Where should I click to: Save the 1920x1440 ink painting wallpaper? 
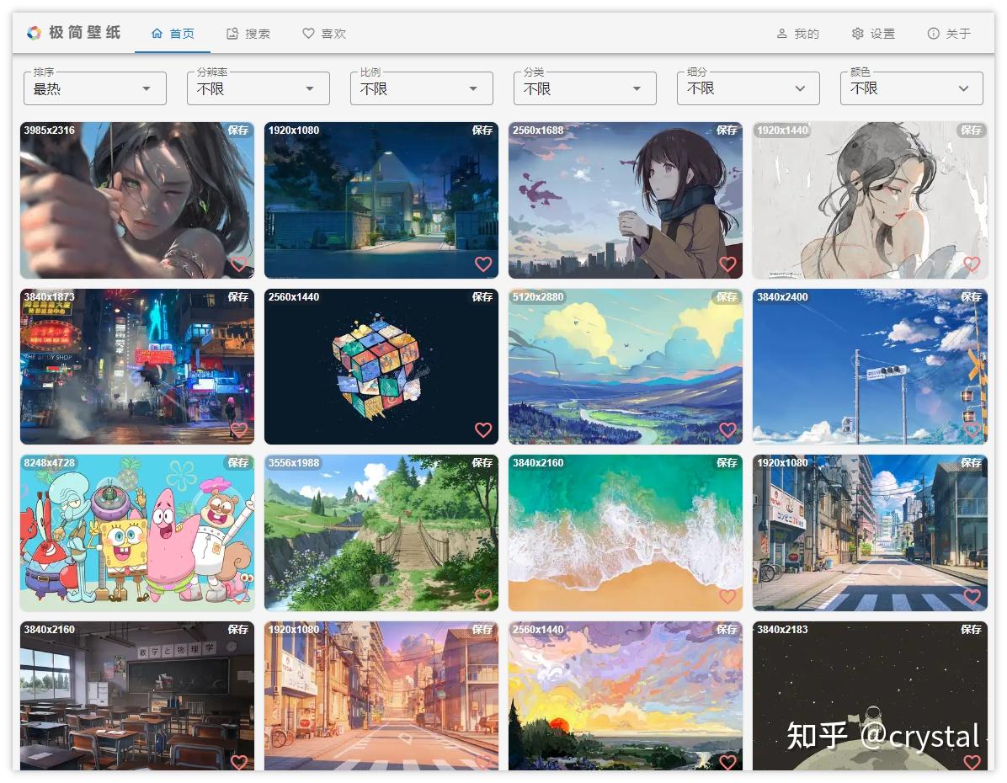[971, 130]
